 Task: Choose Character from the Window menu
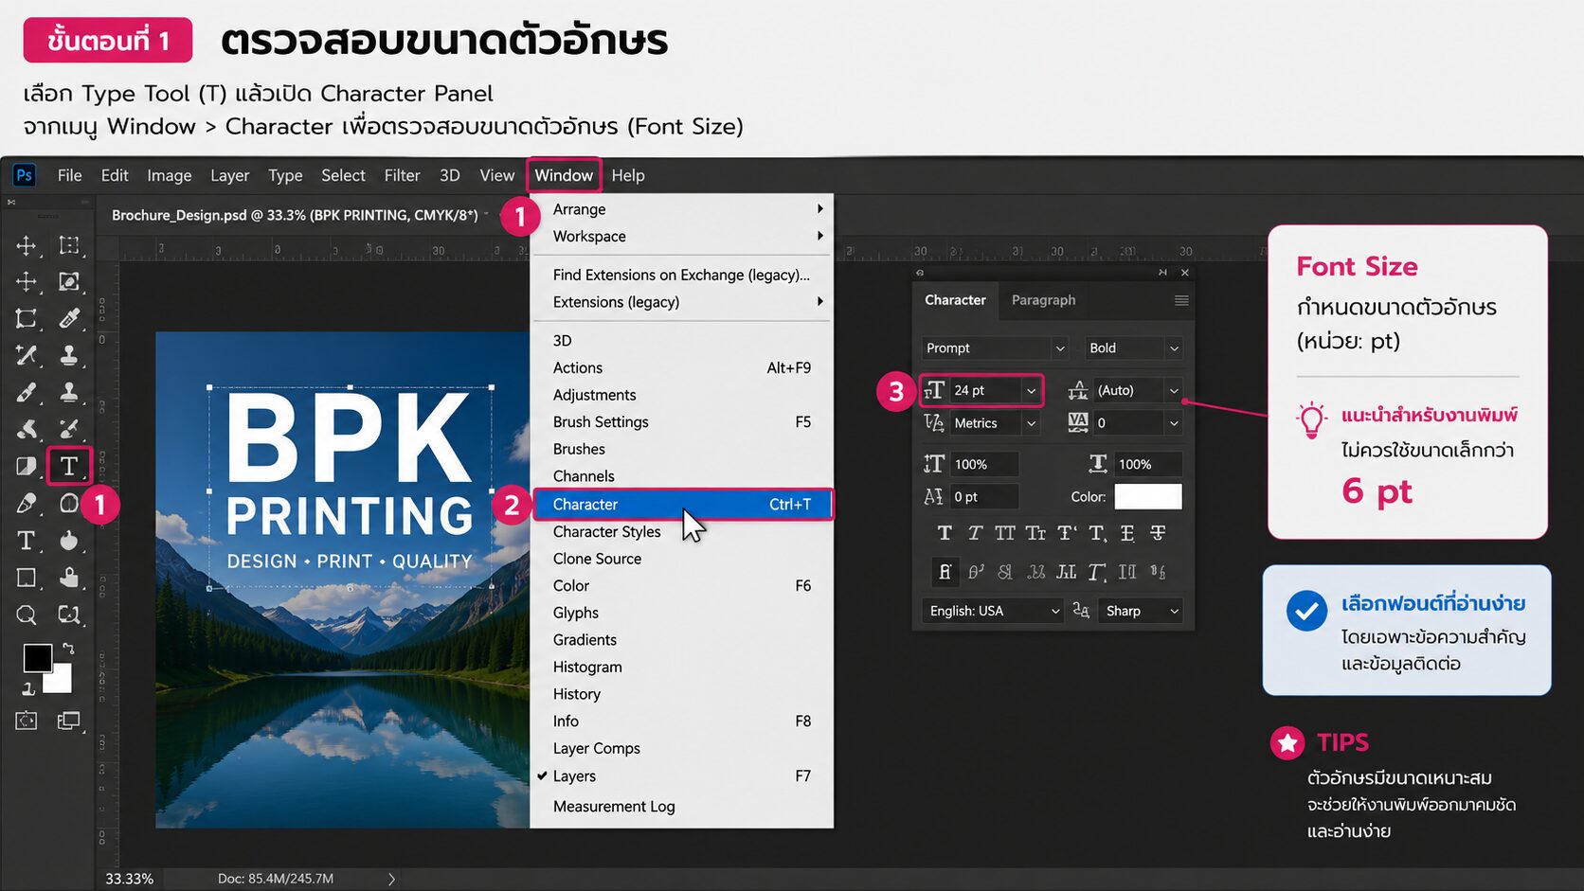682,505
